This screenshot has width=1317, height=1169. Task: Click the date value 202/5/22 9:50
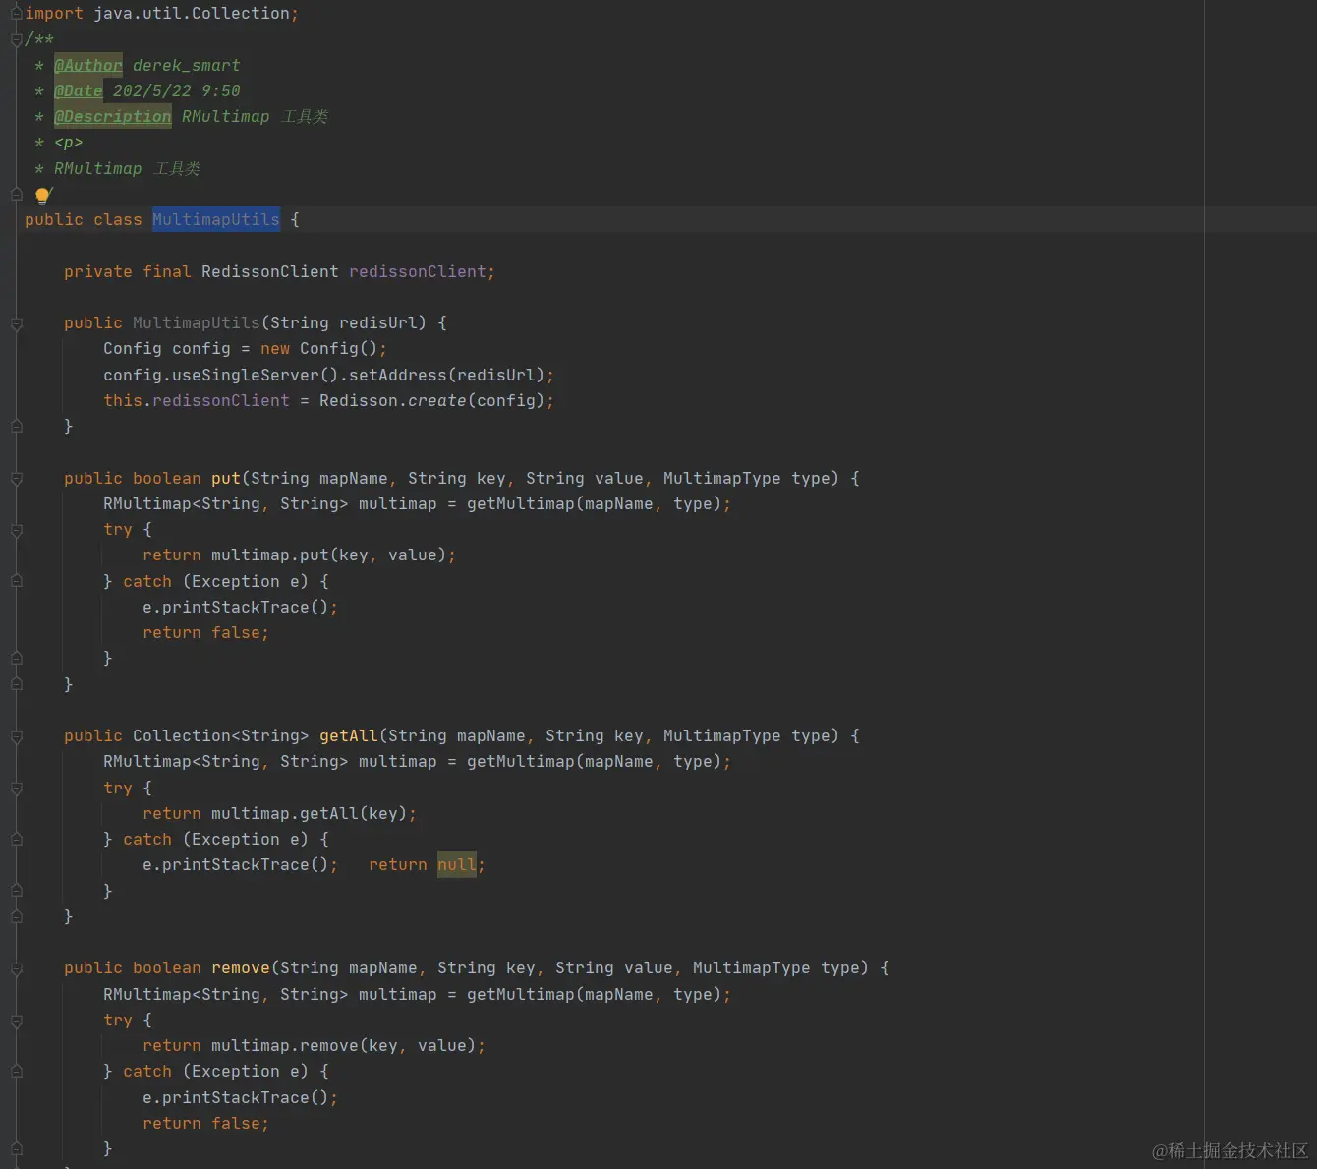click(177, 90)
